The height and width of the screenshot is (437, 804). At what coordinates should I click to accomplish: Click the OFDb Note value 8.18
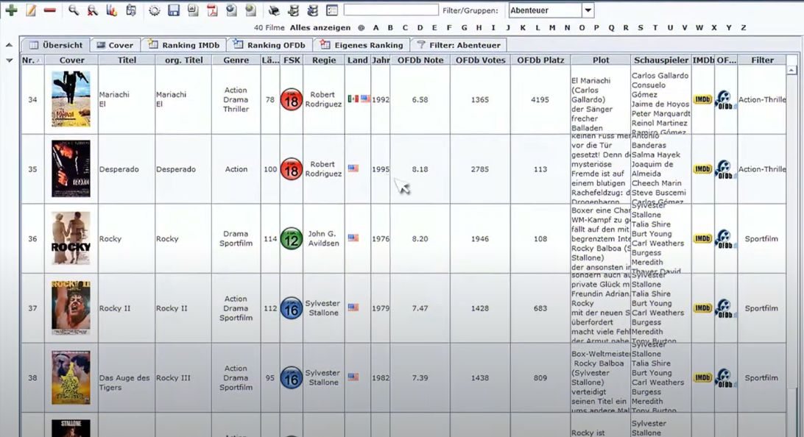pos(420,169)
